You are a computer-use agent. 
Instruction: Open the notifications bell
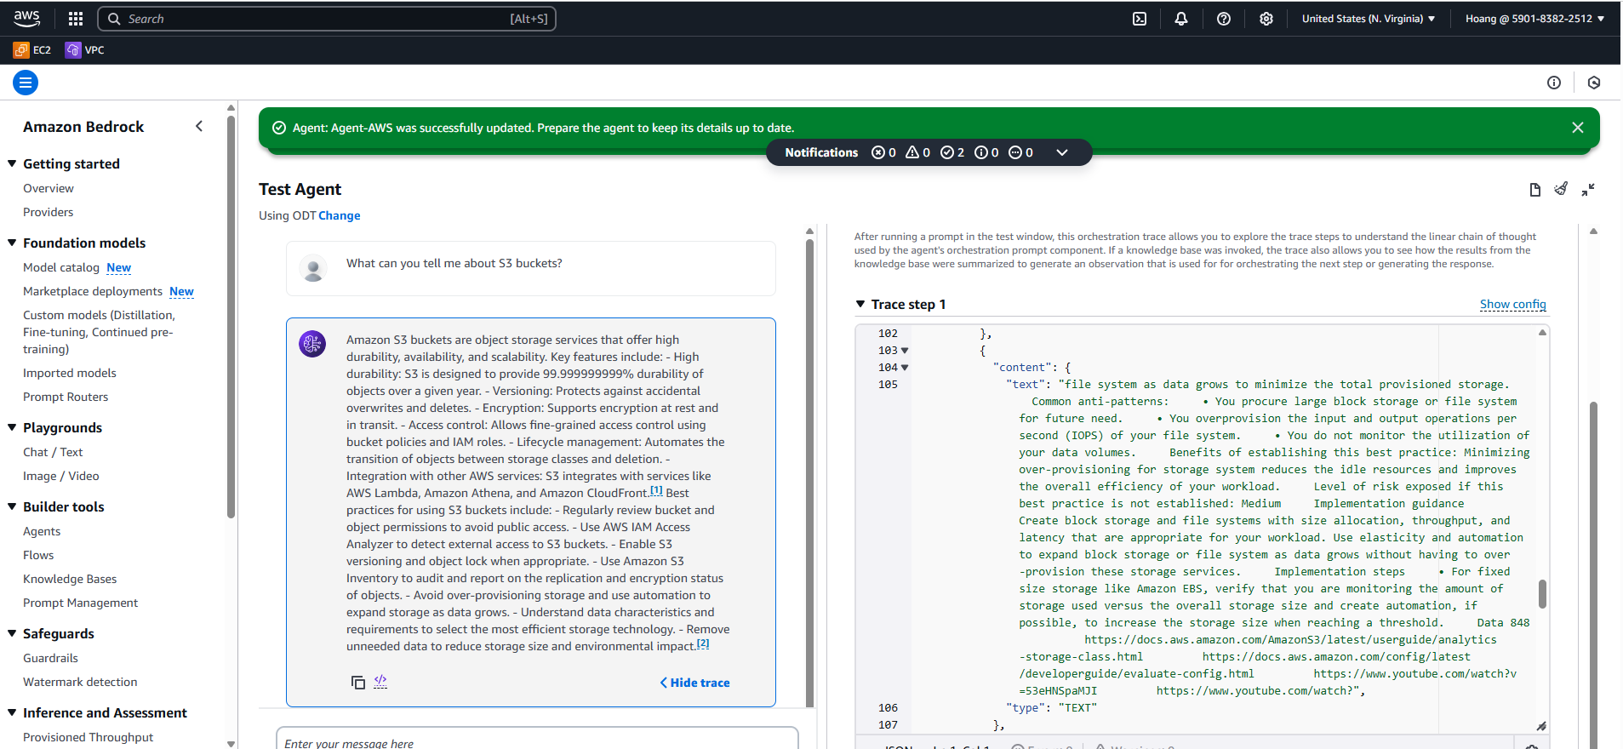(1181, 19)
